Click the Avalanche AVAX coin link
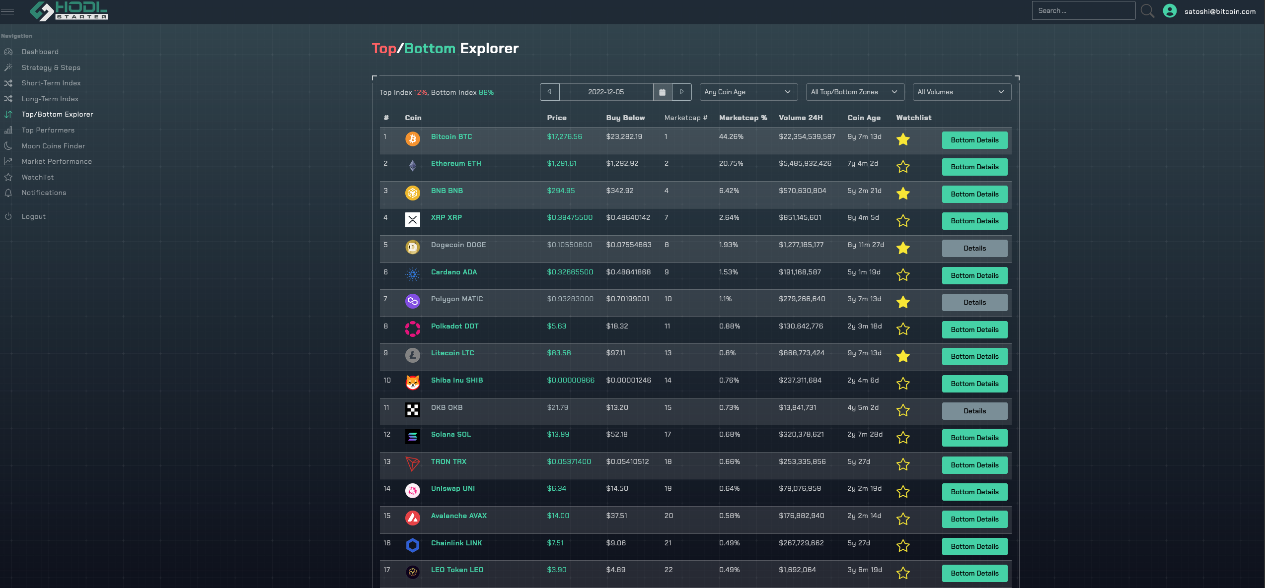 point(459,516)
